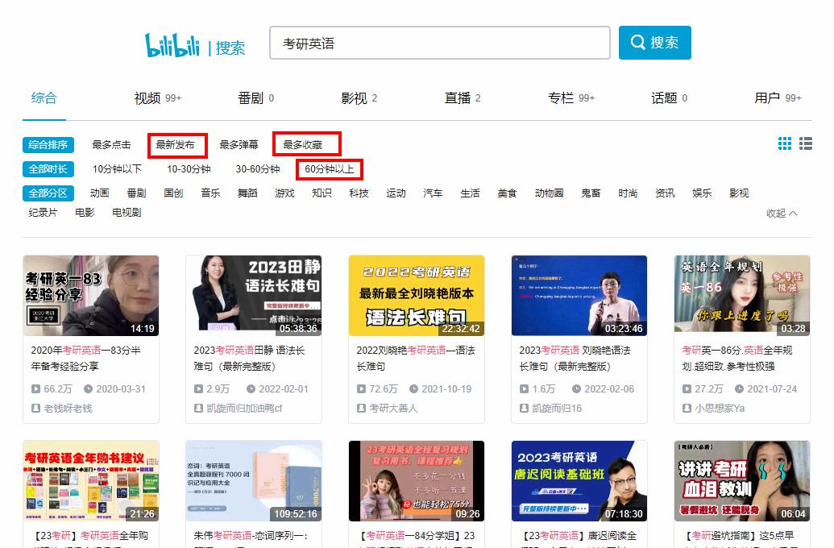This screenshot has height=548, width=834.
Task: Switch search results to list view layout
Action: [x=805, y=143]
